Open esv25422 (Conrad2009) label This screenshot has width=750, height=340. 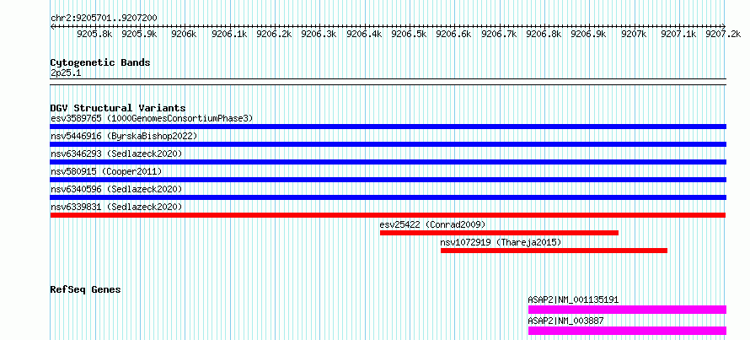433,224
